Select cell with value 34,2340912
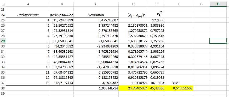The height and width of the screenshot is (97, 229). click(x=62, y=46)
